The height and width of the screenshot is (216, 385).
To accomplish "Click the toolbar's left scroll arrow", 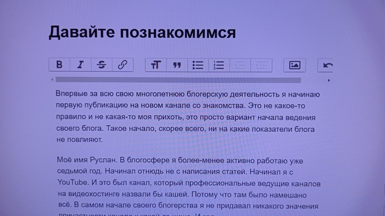I will [52, 80].
